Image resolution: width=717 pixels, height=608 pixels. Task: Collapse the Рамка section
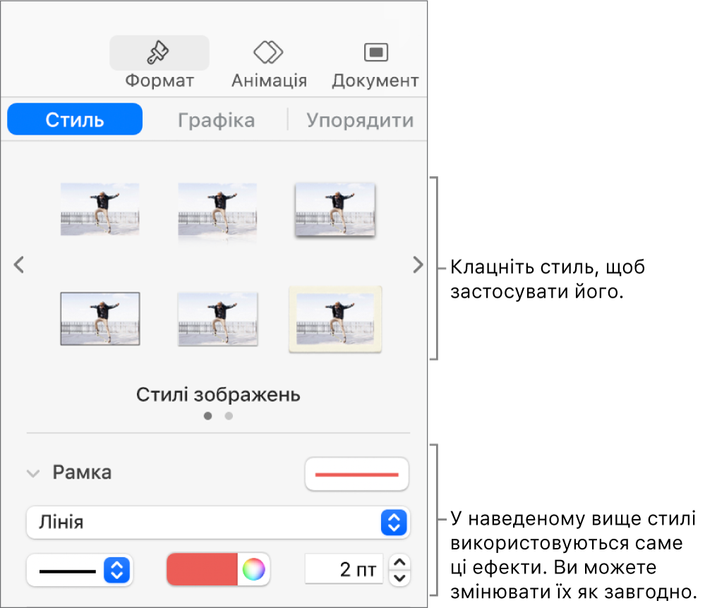coord(32,473)
